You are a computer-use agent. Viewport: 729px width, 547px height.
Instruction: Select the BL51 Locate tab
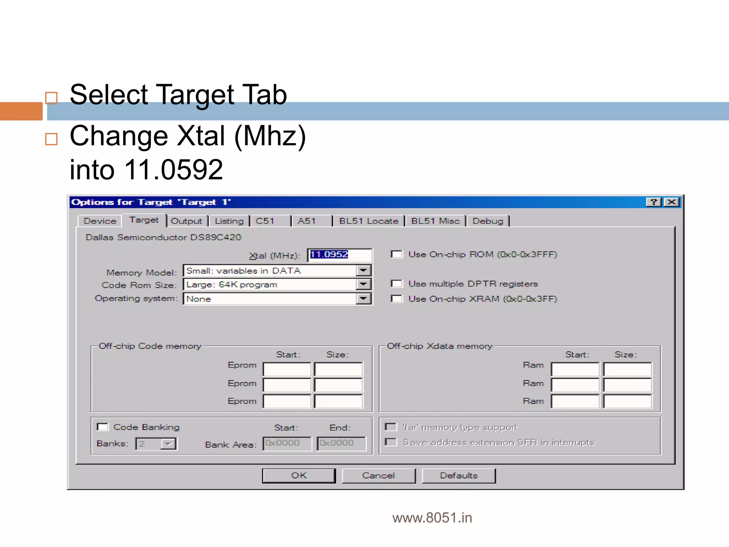368,221
